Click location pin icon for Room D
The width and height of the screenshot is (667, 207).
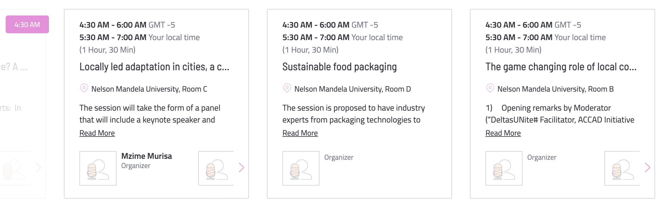pos(287,88)
